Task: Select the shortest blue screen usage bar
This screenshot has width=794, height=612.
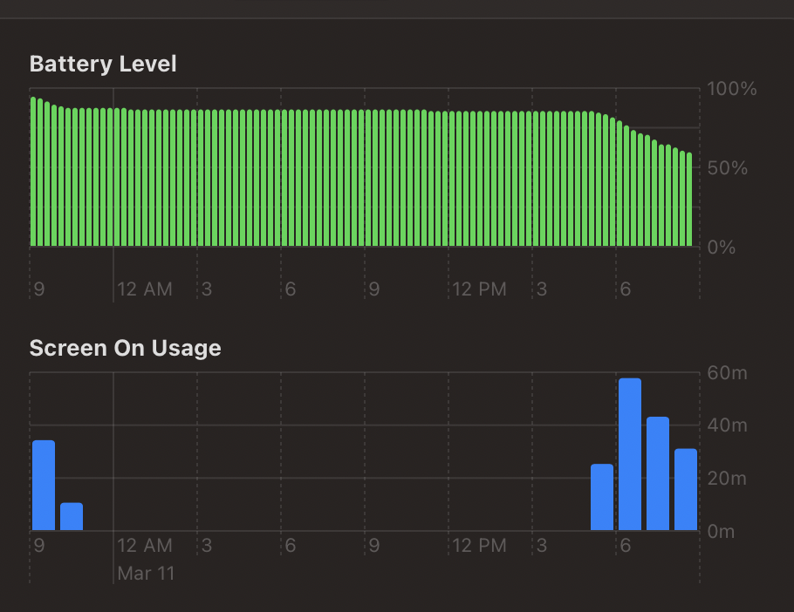Action: (x=72, y=516)
